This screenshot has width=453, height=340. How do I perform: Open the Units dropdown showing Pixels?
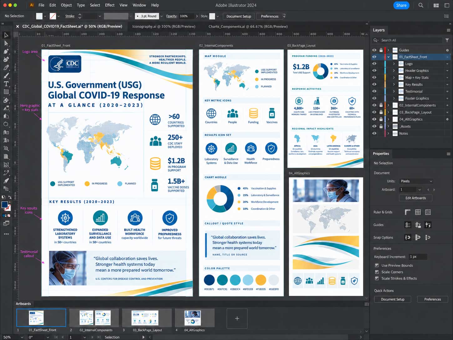(x=416, y=181)
